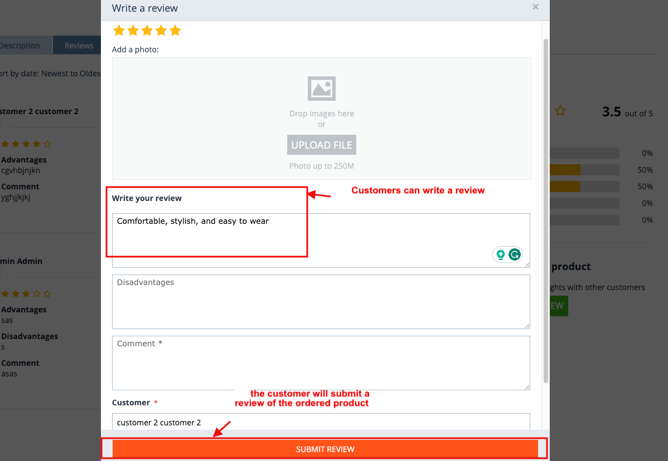Focus the Comment text field
Image resolution: width=668 pixels, height=461 pixels.
click(x=321, y=362)
